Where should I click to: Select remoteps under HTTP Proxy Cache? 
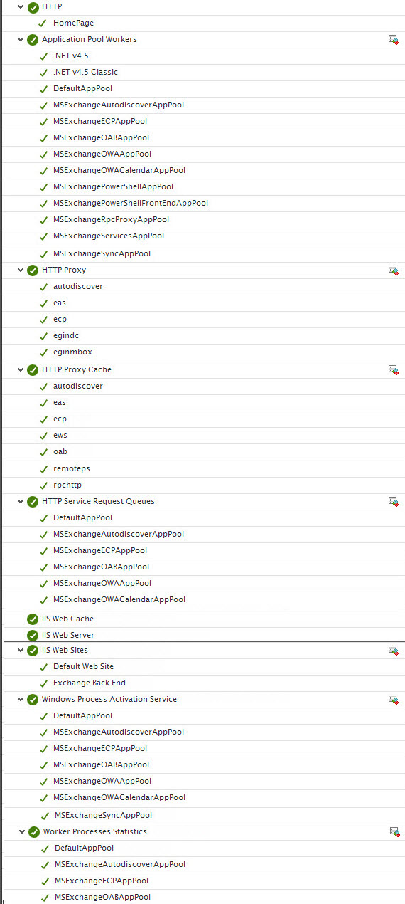(x=72, y=469)
